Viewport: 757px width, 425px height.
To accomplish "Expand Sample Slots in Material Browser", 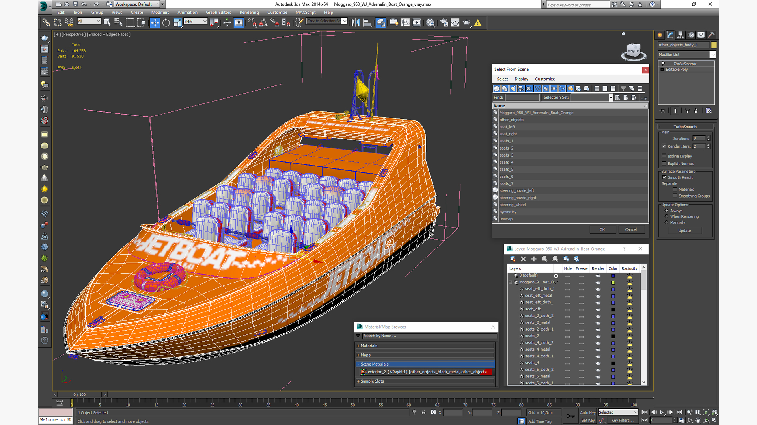I will [x=425, y=381].
